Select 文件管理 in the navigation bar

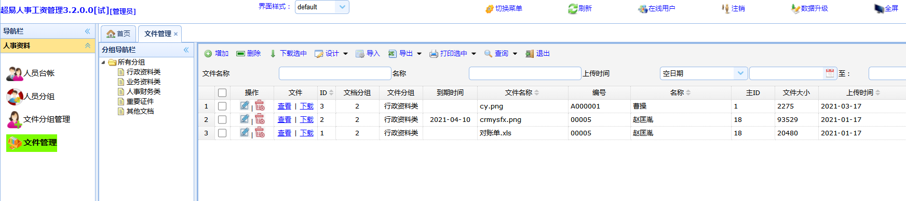[32, 143]
